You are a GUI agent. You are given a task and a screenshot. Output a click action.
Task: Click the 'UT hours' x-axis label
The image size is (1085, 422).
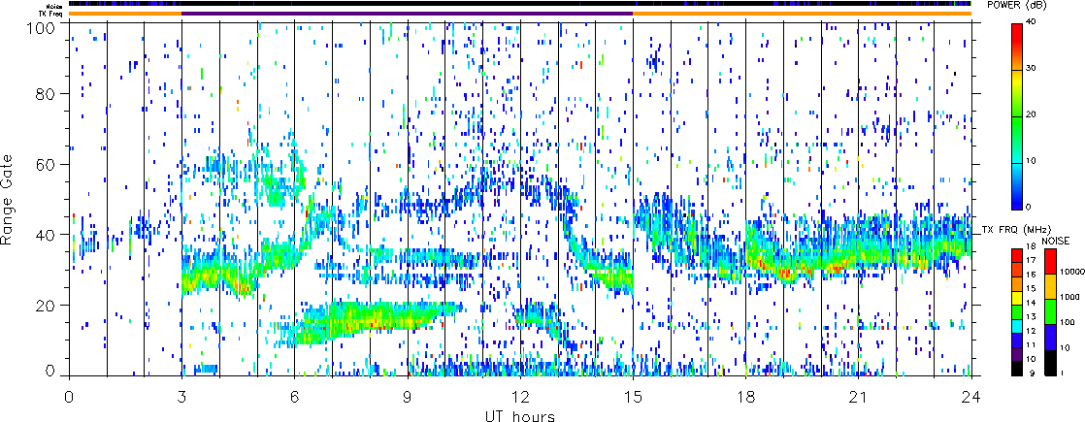tap(520, 416)
